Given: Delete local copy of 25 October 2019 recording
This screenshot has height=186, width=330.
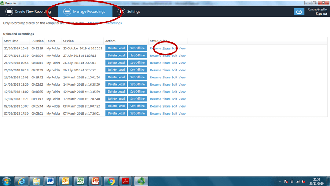Looking at the screenshot, I should tap(116, 48).
